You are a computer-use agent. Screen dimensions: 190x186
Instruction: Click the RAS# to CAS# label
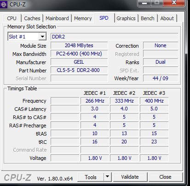[29, 117]
